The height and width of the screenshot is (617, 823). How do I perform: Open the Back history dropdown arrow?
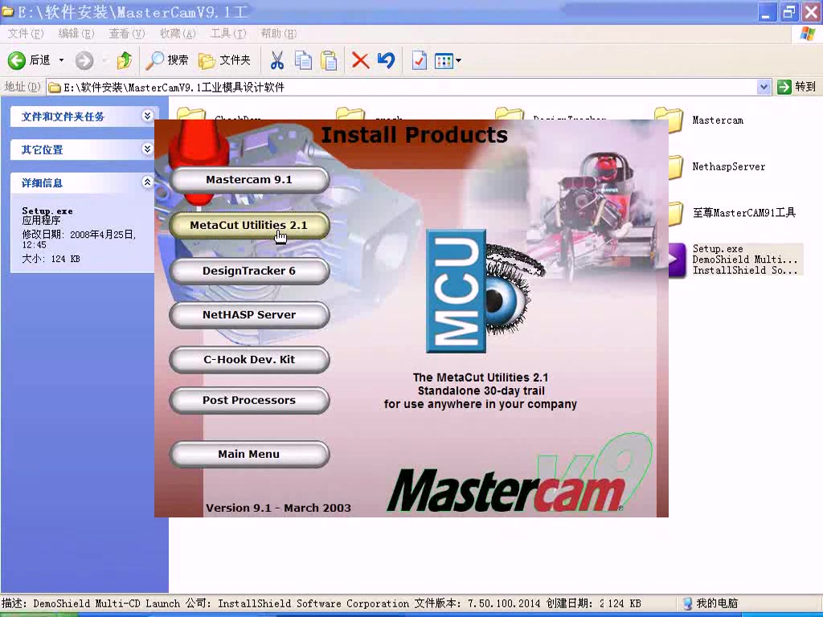[x=61, y=60]
